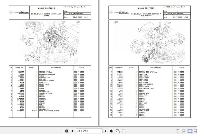Image resolution: width=197 pixels, height=134 pixels.
Task: Click the PIECES header on the left page
Action: pyautogui.click(x=32, y=68)
